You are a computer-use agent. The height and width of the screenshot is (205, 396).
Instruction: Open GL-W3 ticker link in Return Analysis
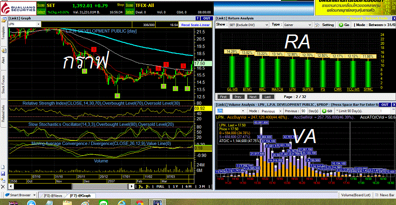(232, 89)
